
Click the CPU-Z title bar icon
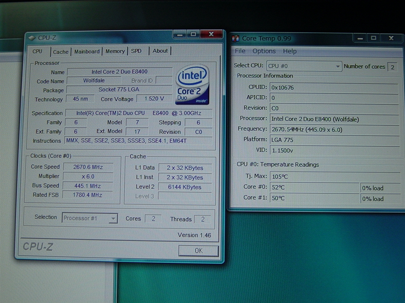(x=32, y=38)
